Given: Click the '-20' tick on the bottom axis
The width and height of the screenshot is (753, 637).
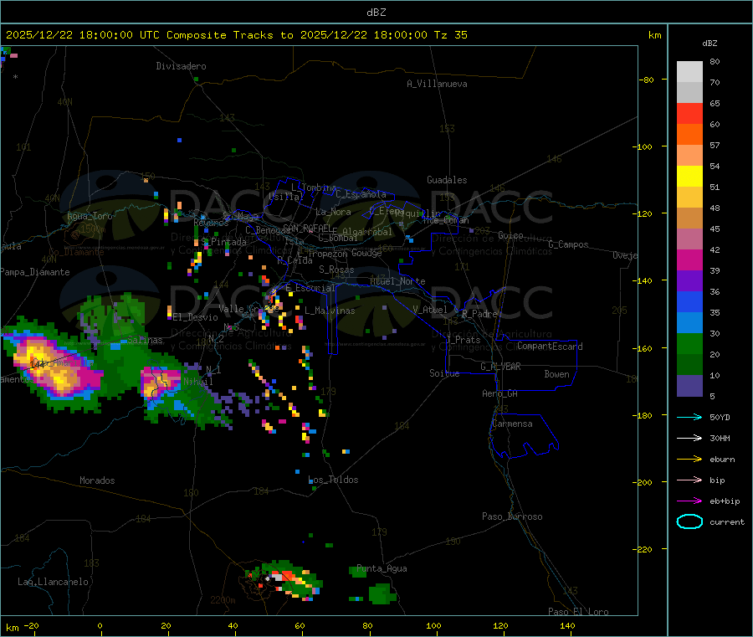Looking at the screenshot, I should [32, 626].
